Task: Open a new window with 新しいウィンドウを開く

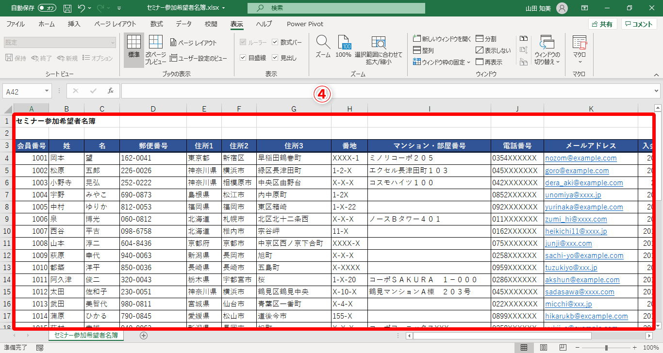Action: [442, 39]
